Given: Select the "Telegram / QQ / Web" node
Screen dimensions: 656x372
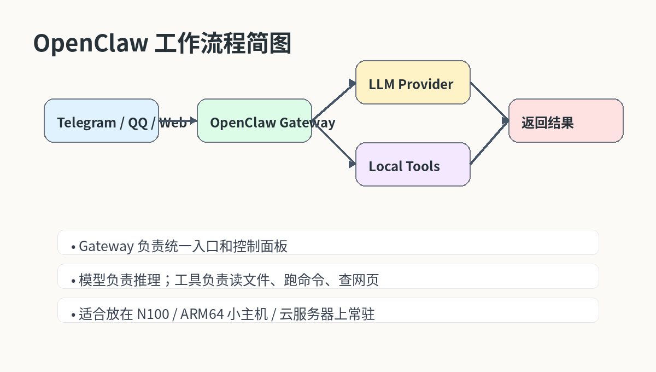Looking at the screenshot, I should coord(102,121).
